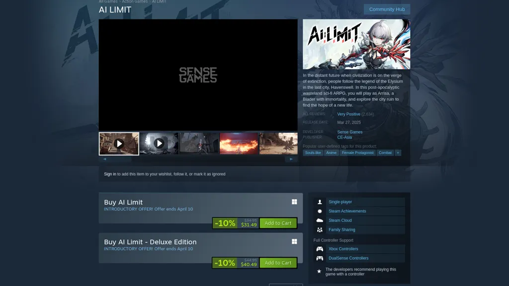Add AI Limit Deluxe Edition to cart
The width and height of the screenshot is (509, 286).
click(x=278, y=263)
